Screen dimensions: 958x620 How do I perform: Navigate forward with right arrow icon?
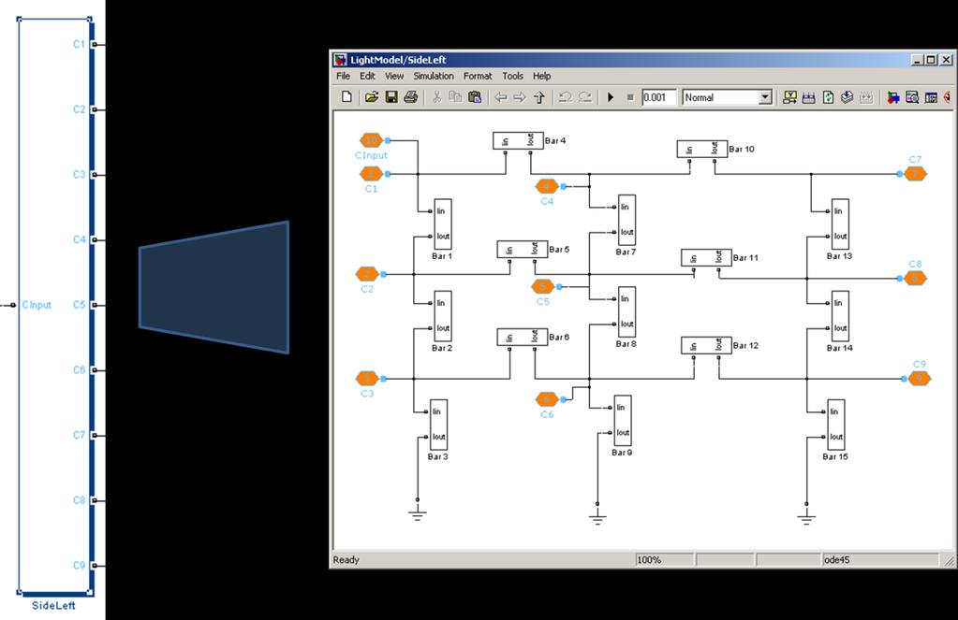pyautogui.click(x=520, y=97)
